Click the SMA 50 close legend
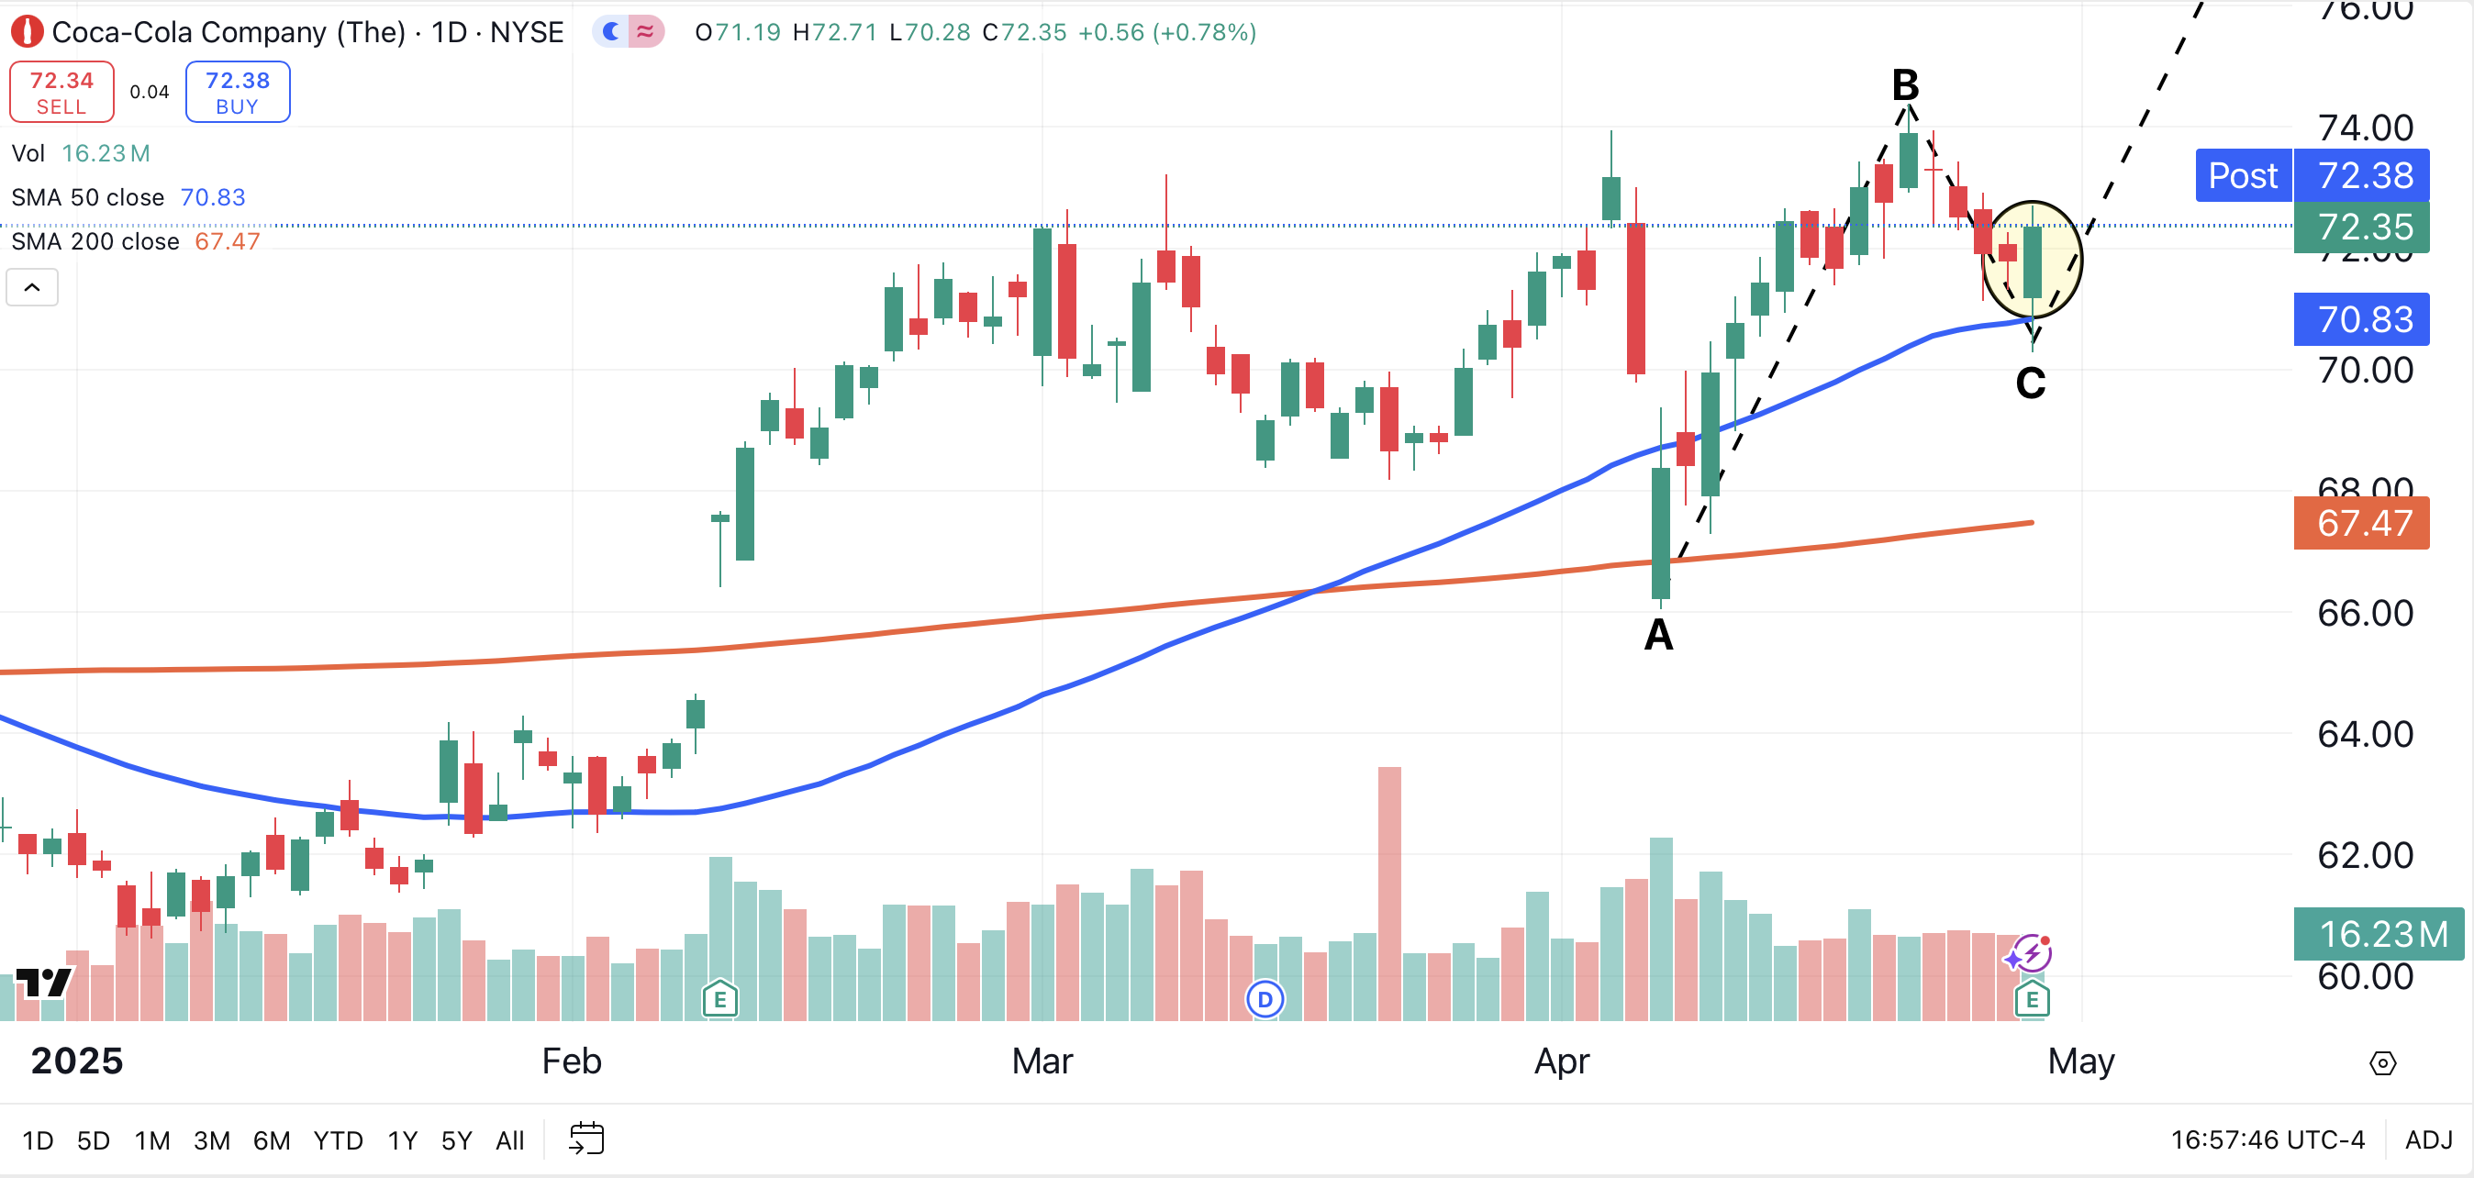Image resolution: width=2474 pixels, height=1178 pixels. pos(88,197)
